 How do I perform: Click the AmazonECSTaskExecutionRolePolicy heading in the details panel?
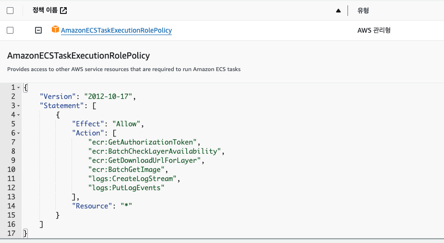point(78,56)
